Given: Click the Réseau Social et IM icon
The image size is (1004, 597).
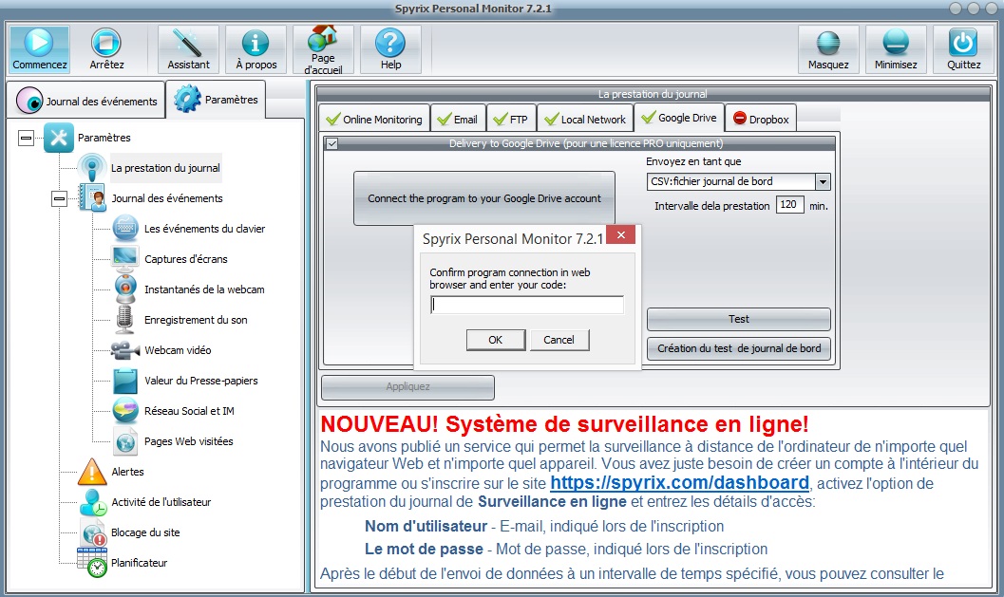Looking at the screenshot, I should pos(125,411).
